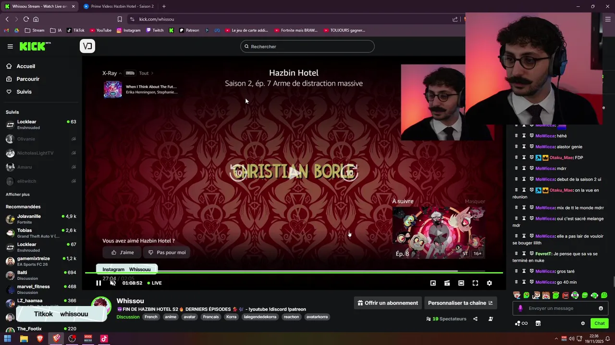Image resolution: width=615 pixels, height=345 pixels.
Task: Pause the live stream player
Action: click(98, 283)
